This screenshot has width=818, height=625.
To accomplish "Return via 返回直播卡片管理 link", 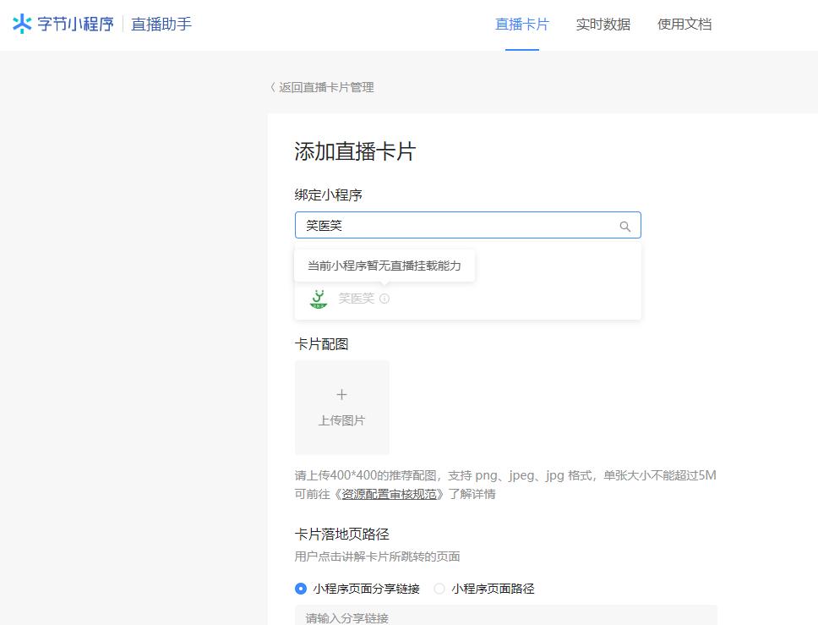I will point(326,87).
